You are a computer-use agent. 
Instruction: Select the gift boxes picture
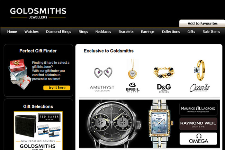pos(19,74)
